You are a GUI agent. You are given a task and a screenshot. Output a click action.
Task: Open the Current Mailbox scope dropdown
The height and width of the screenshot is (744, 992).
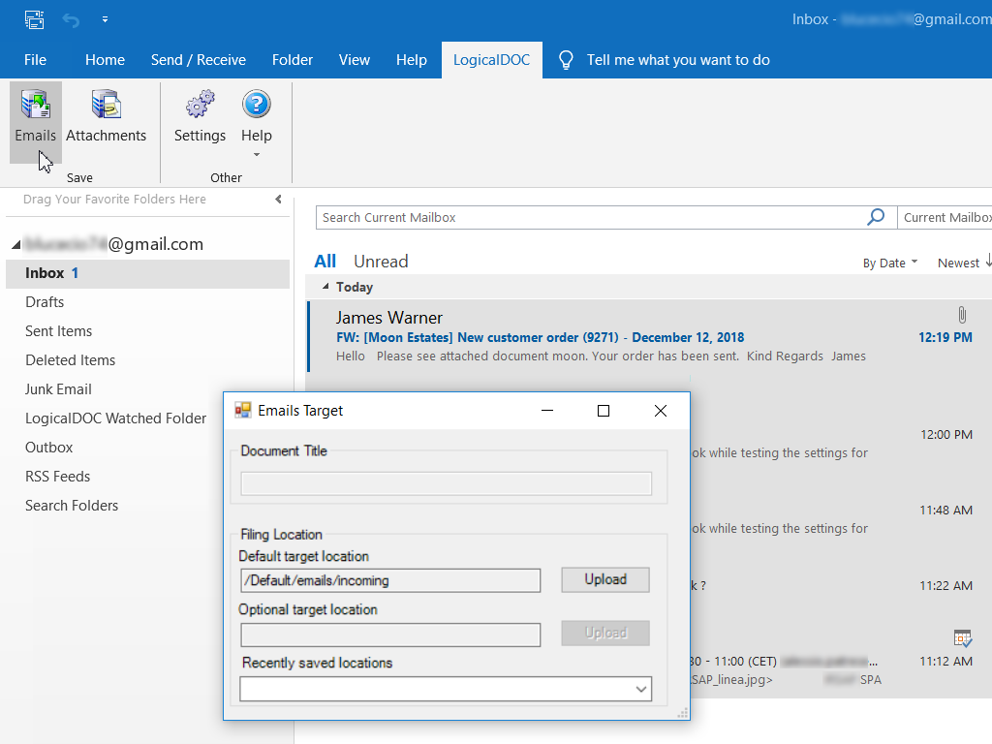(x=945, y=217)
